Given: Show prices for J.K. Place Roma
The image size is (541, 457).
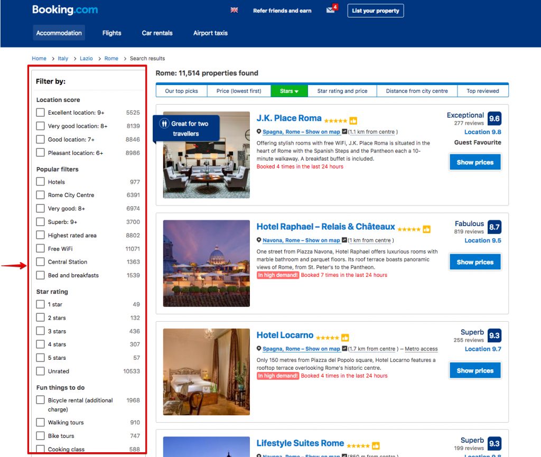Looking at the screenshot, I should pyautogui.click(x=475, y=162).
